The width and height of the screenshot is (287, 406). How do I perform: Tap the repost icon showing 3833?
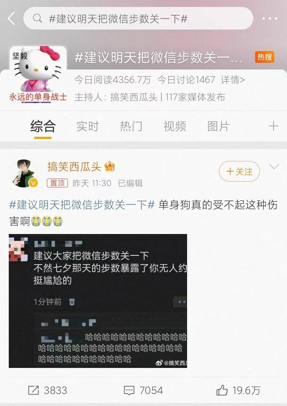(34, 390)
